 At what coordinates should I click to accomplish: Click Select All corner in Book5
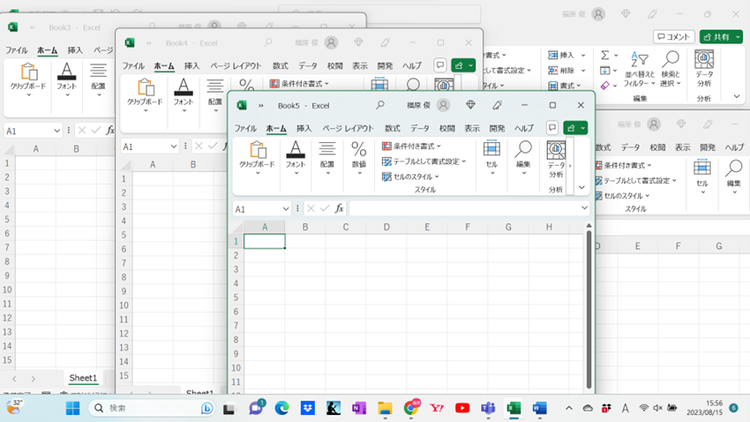237,227
